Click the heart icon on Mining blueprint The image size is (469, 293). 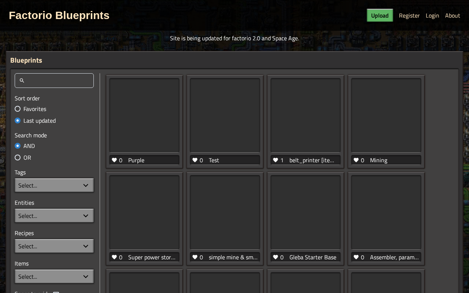click(356, 160)
